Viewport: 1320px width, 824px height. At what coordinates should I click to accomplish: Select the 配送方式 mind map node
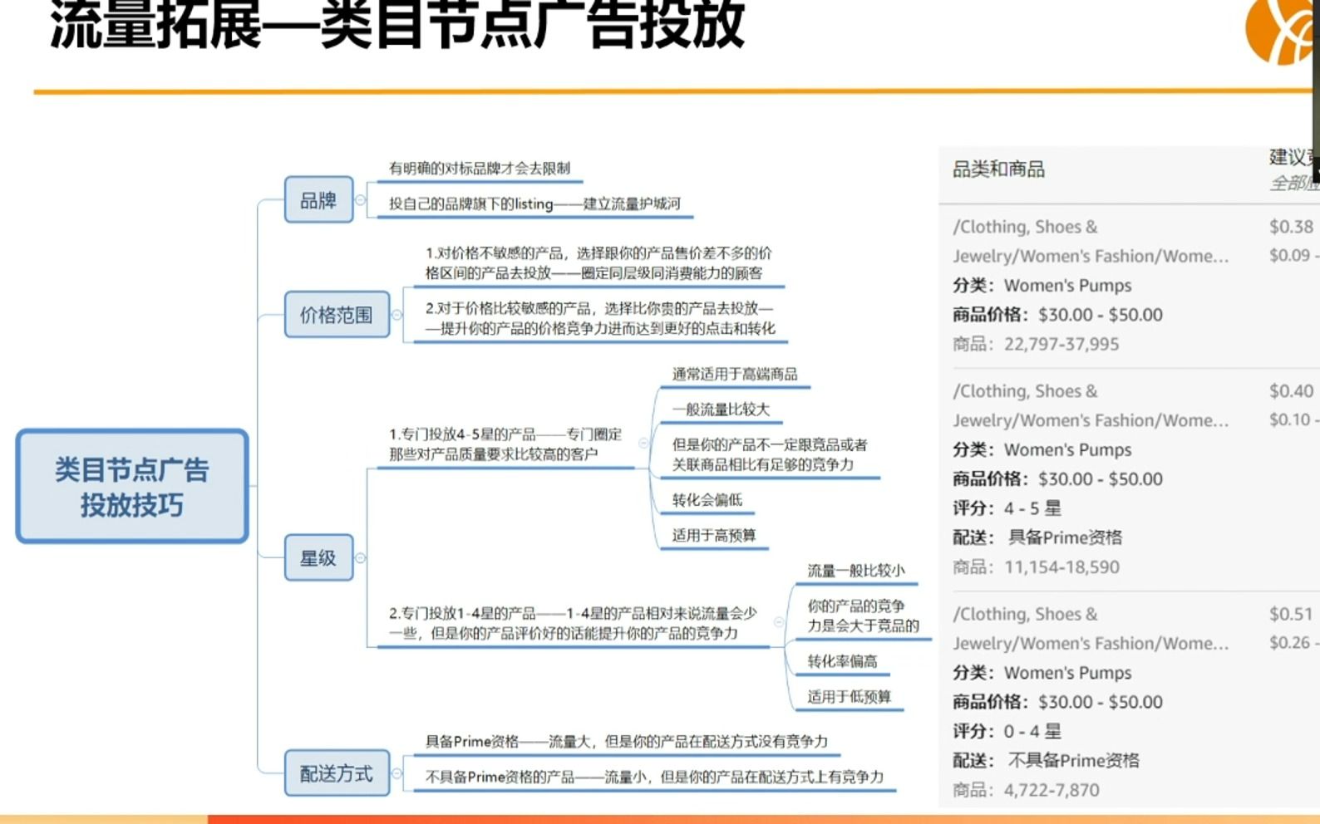pyautogui.click(x=337, y=774)
